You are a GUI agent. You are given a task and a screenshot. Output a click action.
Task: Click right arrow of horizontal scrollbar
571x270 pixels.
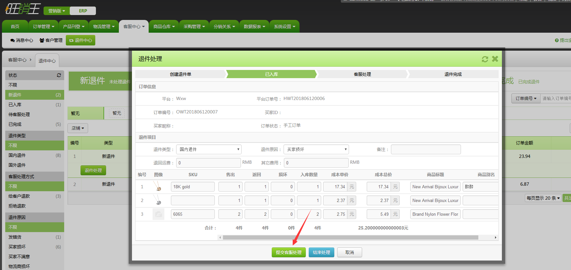coord(496,238)
